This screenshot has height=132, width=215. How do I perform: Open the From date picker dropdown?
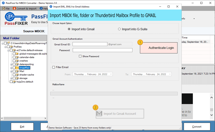(111, 74)
